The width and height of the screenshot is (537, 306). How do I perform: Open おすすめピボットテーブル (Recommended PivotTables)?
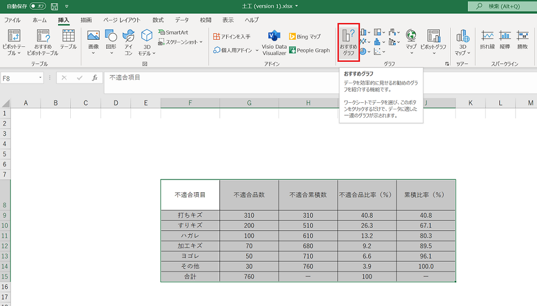(x=43, y=42)
